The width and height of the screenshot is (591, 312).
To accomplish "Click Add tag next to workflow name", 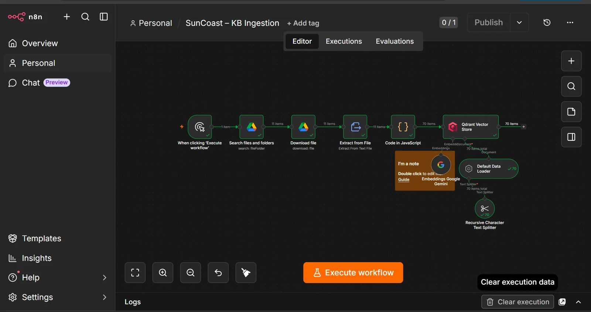I will pyautogui.click(x=303, y=23).
